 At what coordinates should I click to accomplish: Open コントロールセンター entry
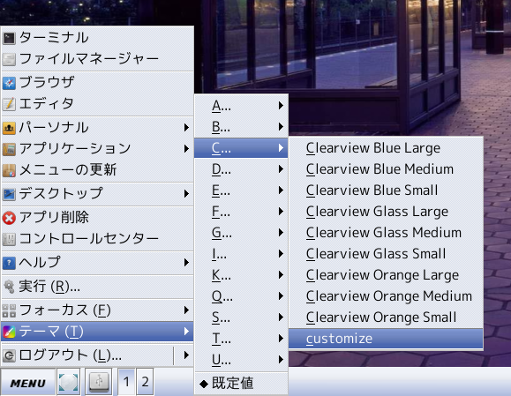click(x=97, y=239)
